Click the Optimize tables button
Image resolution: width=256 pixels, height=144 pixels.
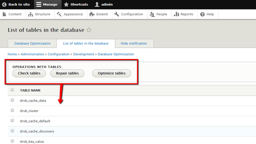click(x=112, y=74)
